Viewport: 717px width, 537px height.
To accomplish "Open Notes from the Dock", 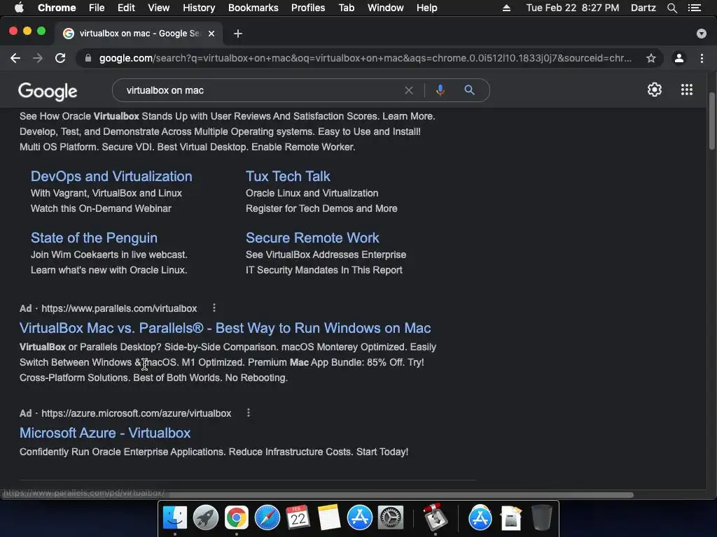I will click(329, 517).
